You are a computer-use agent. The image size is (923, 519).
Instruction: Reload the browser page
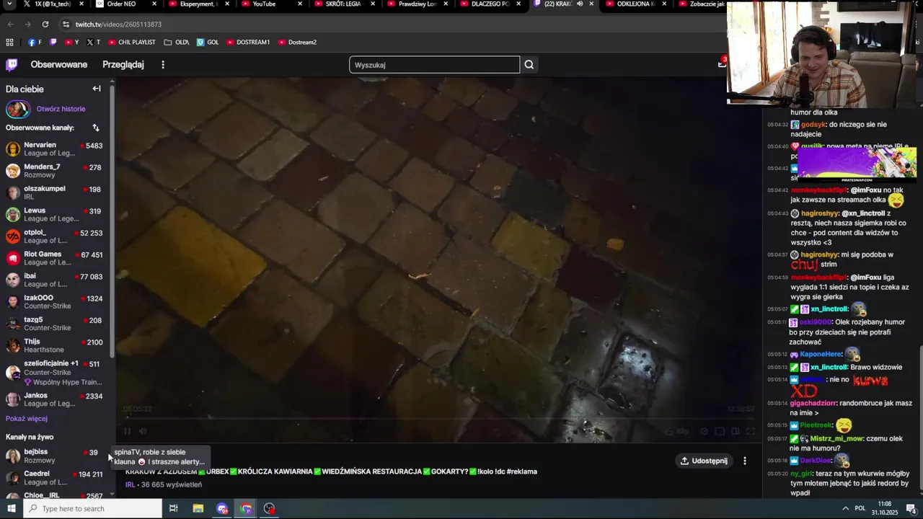click(x=45, y=24)
